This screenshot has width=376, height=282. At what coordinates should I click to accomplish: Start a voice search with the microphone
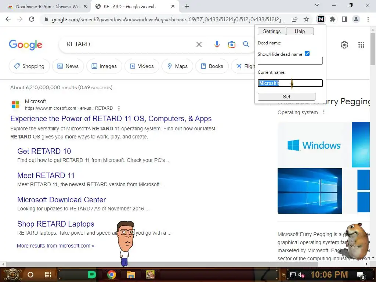point(217,44)
